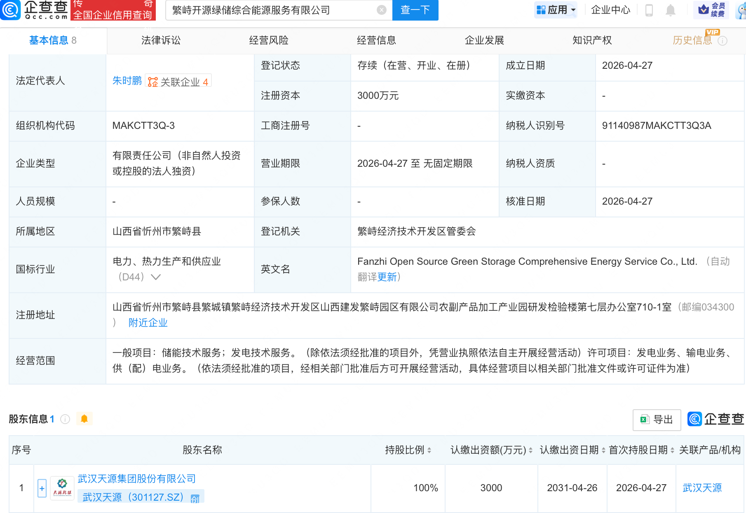Switch to 基本信息 tab

(x=53, y=40)
